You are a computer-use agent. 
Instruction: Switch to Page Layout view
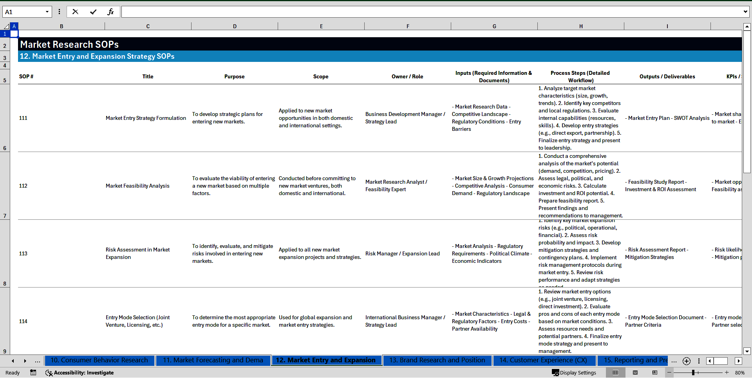coord(635,373)
